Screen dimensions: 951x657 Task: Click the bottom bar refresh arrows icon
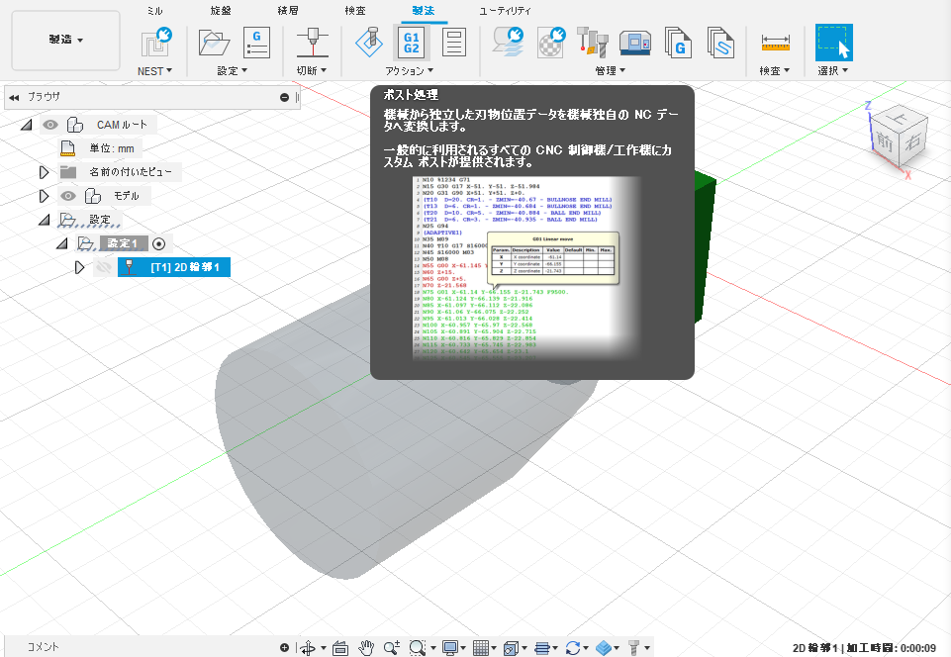tap(573, 648)
